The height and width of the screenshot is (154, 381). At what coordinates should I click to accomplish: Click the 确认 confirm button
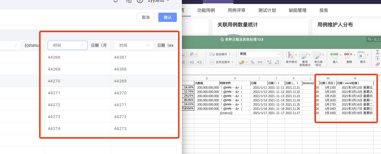click(x=168, y=17)
